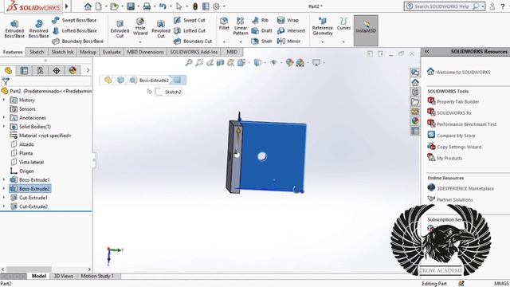Image resolution: width=510 pixels, height=287 pixels.
Task: Open the PropertyManager tab
Action: click(x=24, y=70)
